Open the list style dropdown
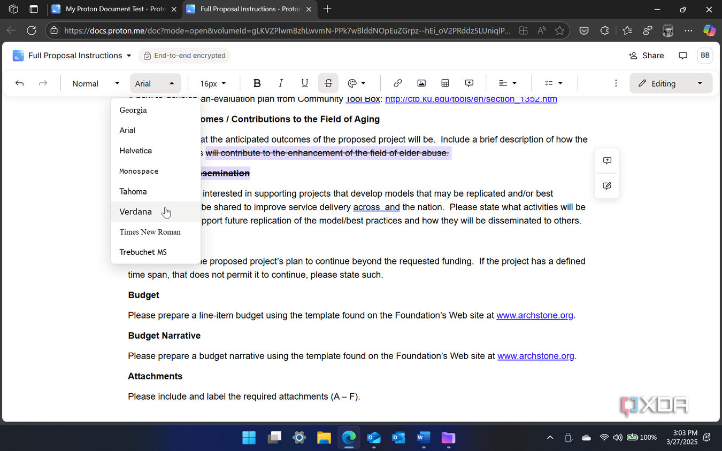This screenshot has height=451, width=722. click(554, 83)
